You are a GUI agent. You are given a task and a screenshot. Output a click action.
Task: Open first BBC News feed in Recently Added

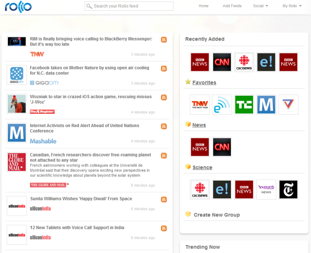click(x=200, y=62)
